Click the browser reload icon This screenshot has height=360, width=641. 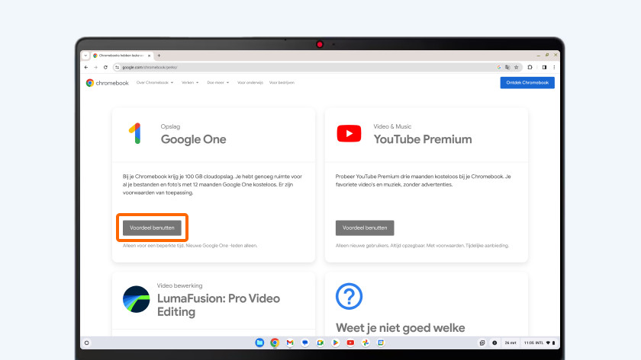click(x=105, y=67)
